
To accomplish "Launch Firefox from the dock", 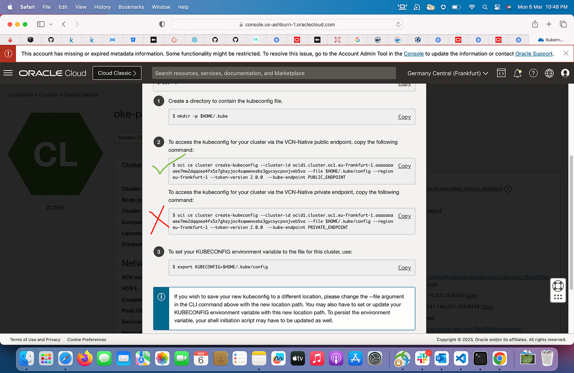I will coord(85,358).
